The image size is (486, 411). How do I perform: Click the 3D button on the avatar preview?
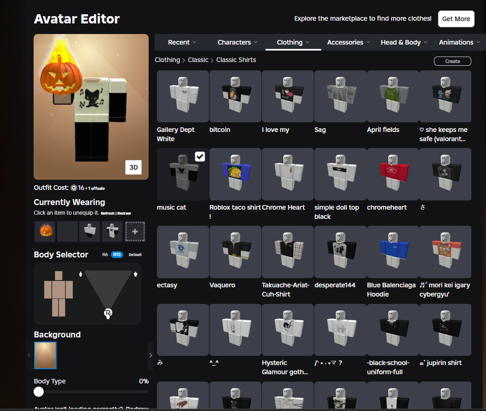click(133, 167)
